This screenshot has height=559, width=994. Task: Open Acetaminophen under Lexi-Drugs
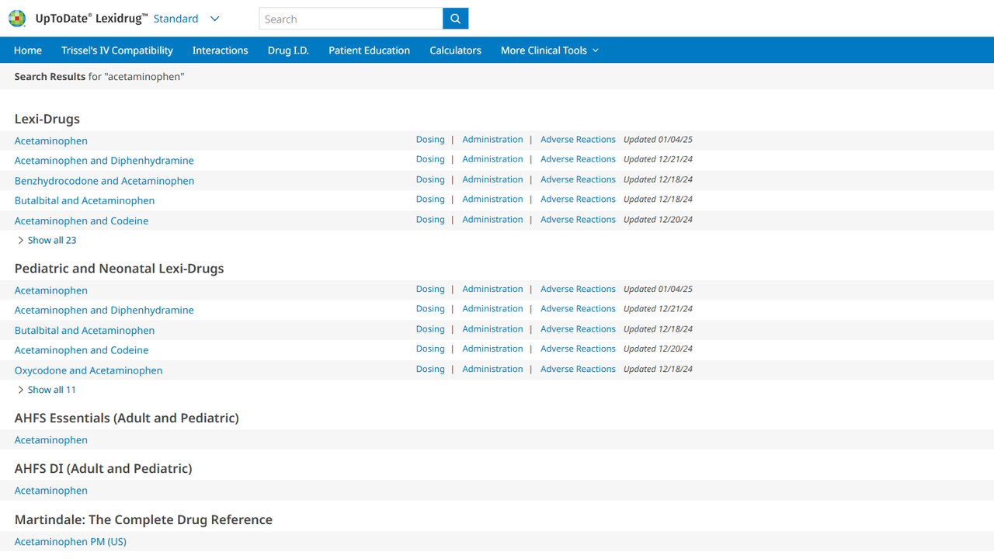coord(51,141)
